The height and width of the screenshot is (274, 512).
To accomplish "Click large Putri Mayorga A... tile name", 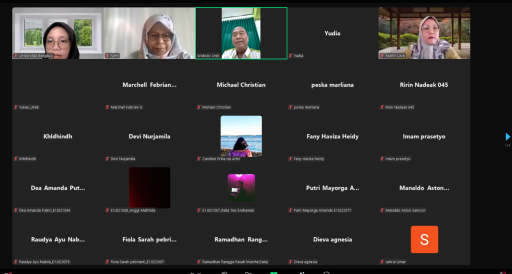I will 332,188.
